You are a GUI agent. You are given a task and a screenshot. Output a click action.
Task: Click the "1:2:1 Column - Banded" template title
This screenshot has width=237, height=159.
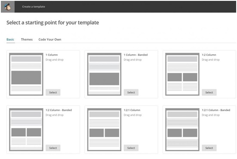216,110
